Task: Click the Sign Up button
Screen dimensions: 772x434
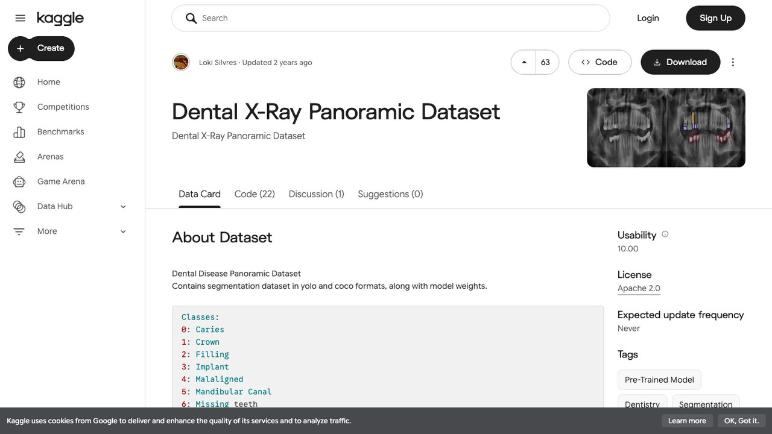Action: coord(715,18)
